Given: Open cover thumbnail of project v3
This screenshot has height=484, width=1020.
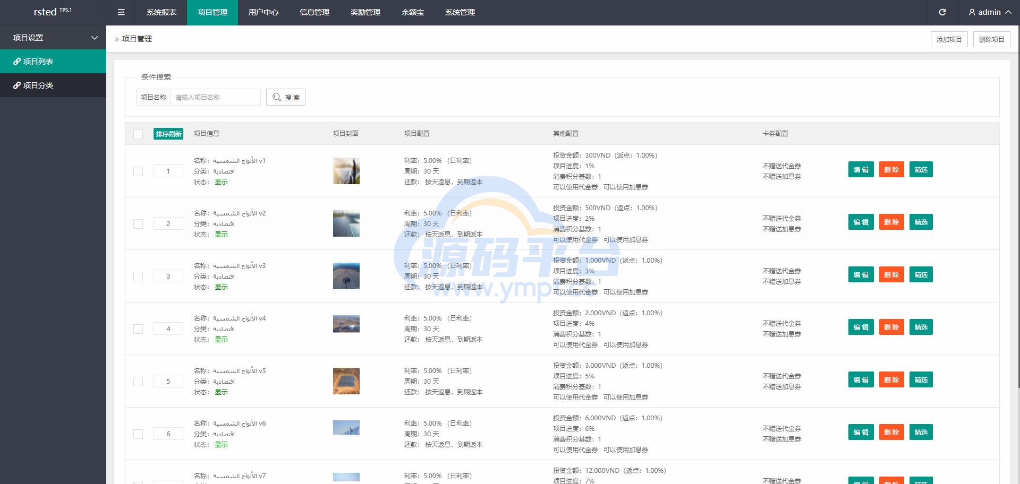Looking at the screenshot, I should (x=346, y=276).
